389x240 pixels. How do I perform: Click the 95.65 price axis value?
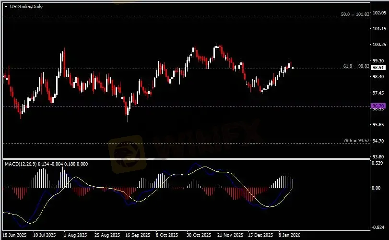click(x=378, y=125)
